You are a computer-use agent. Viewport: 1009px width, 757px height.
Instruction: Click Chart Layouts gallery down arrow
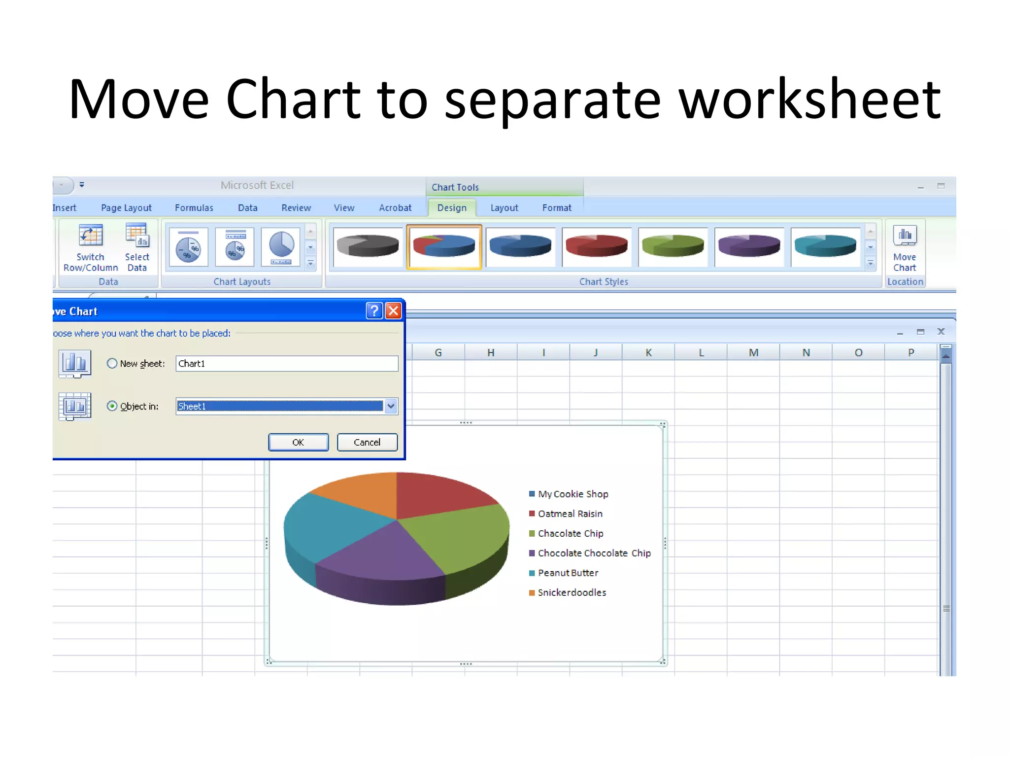(x=311, y=247)
